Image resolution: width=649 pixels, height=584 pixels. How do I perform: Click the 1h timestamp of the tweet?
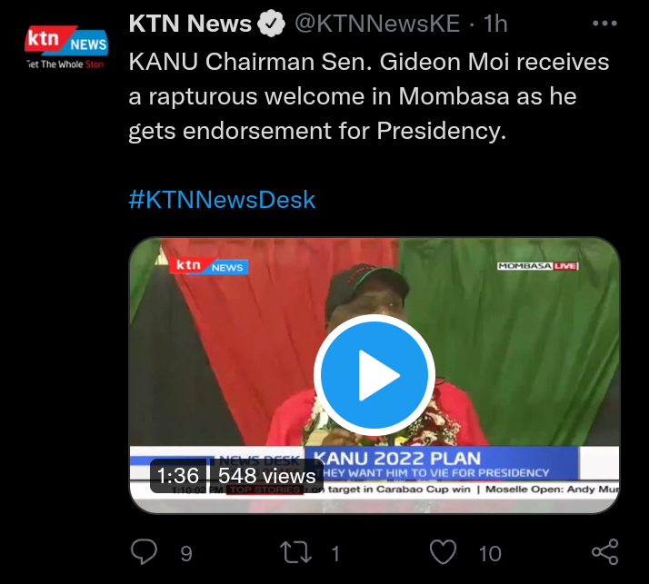495,24
